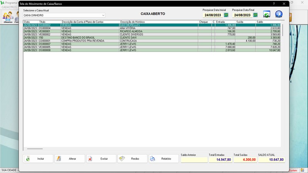
Task: Click the SALDO ATUAL field
Action: 271,160
